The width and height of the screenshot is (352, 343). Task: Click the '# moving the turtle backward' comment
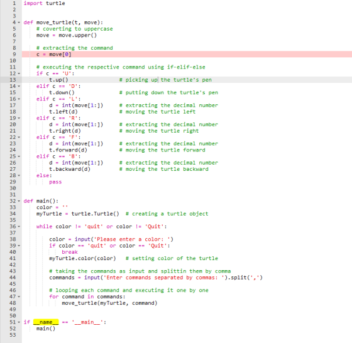pos(163,169)
